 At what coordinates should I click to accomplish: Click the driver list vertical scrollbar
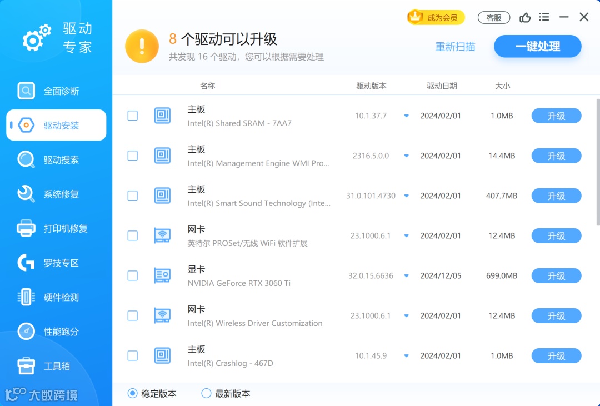click(598, 162)
